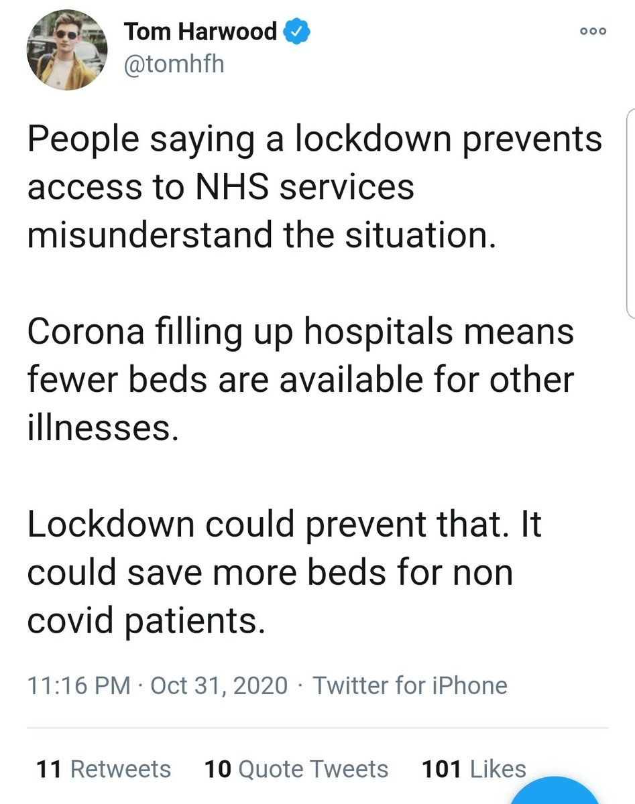
Task: Open the 11:16 PM timestamp
Action: pos(79,685)
